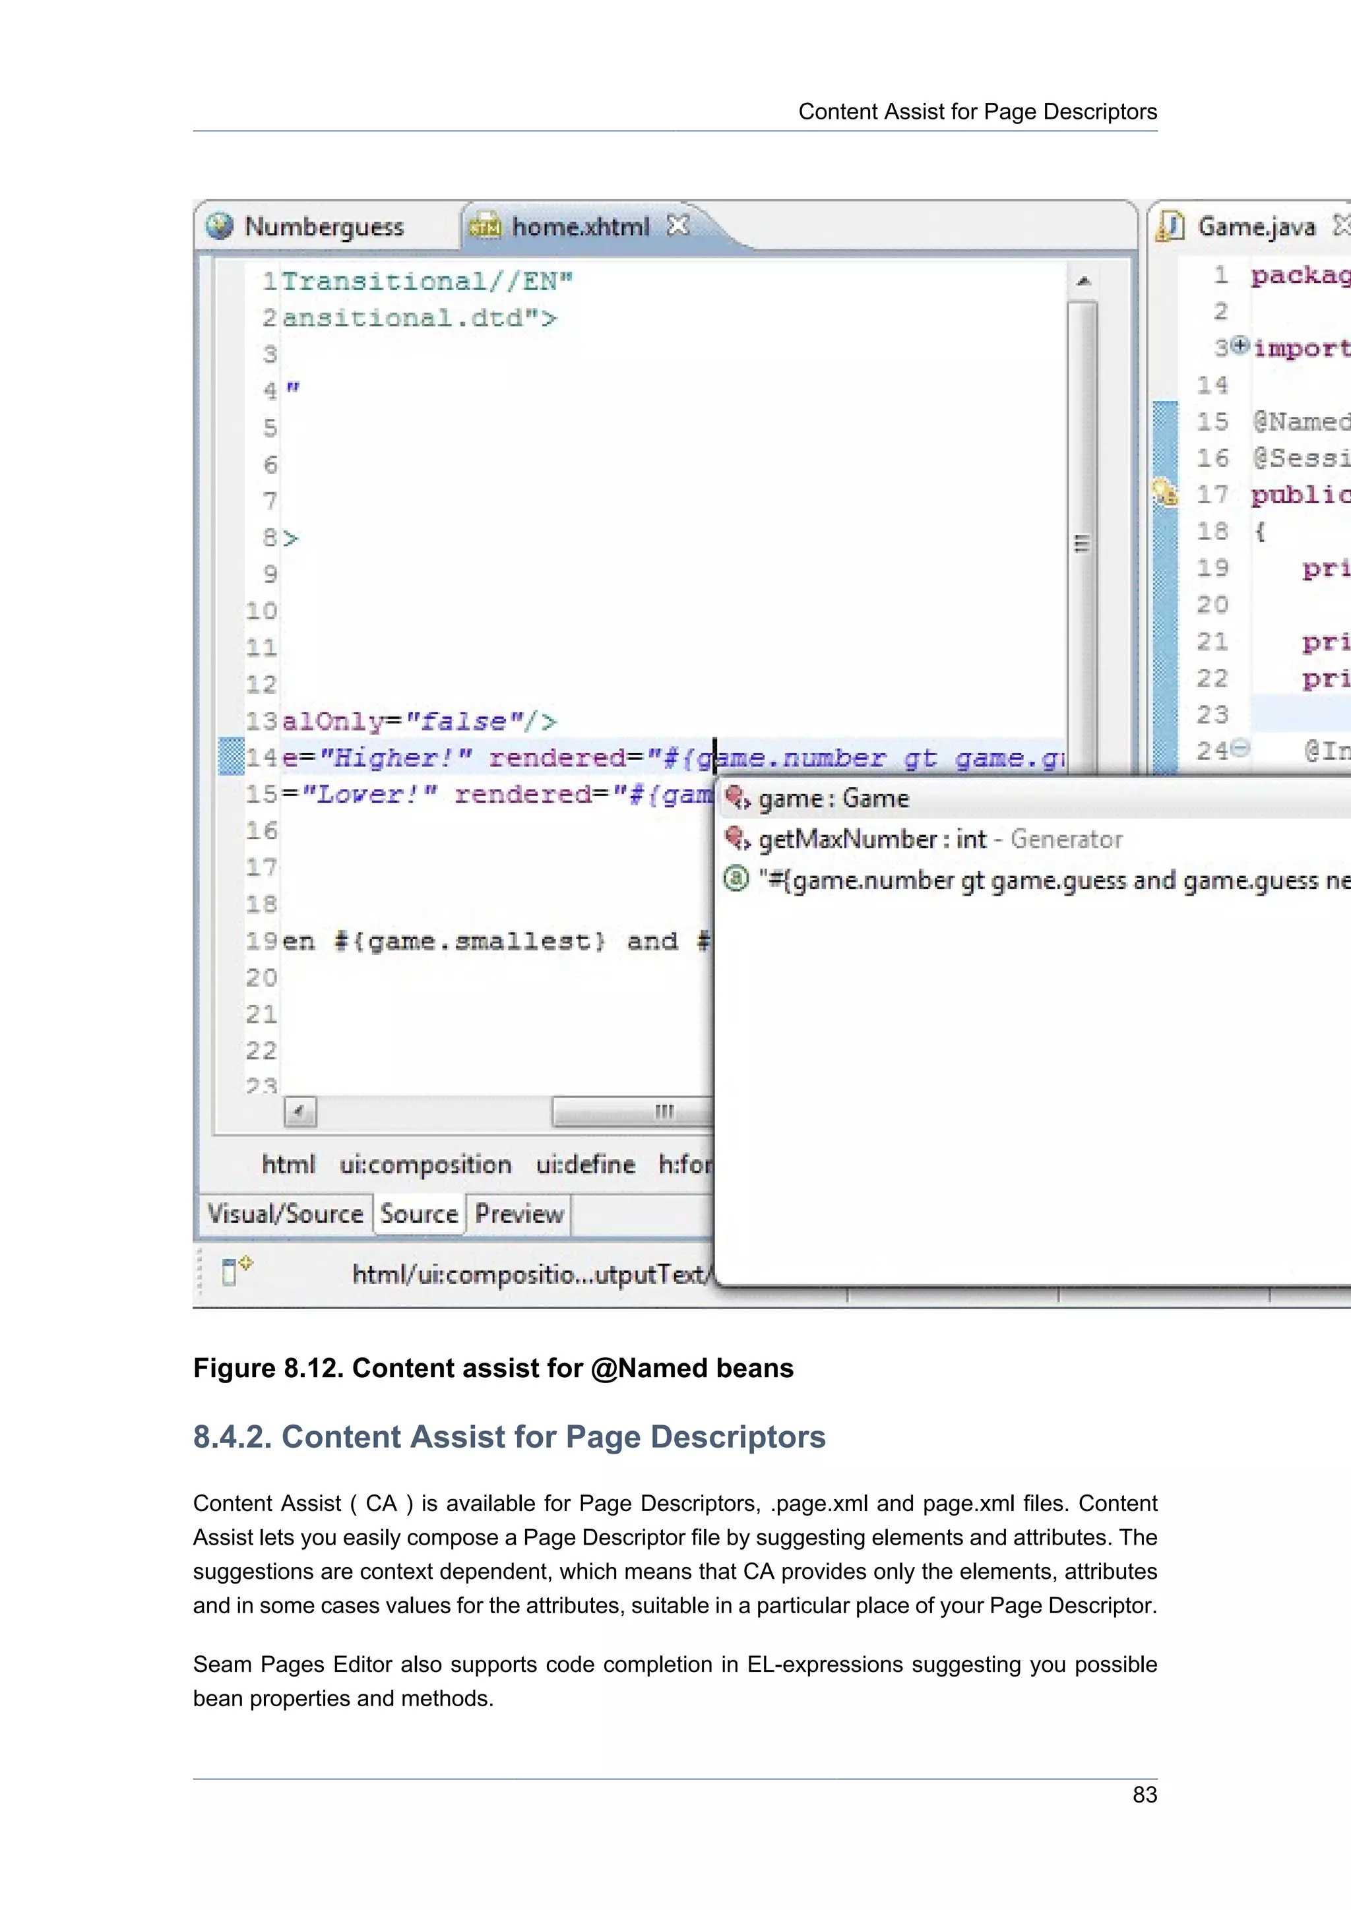
Task: Click the 'packag' keyword in Game.java line 1
Action: point(1301,275)
